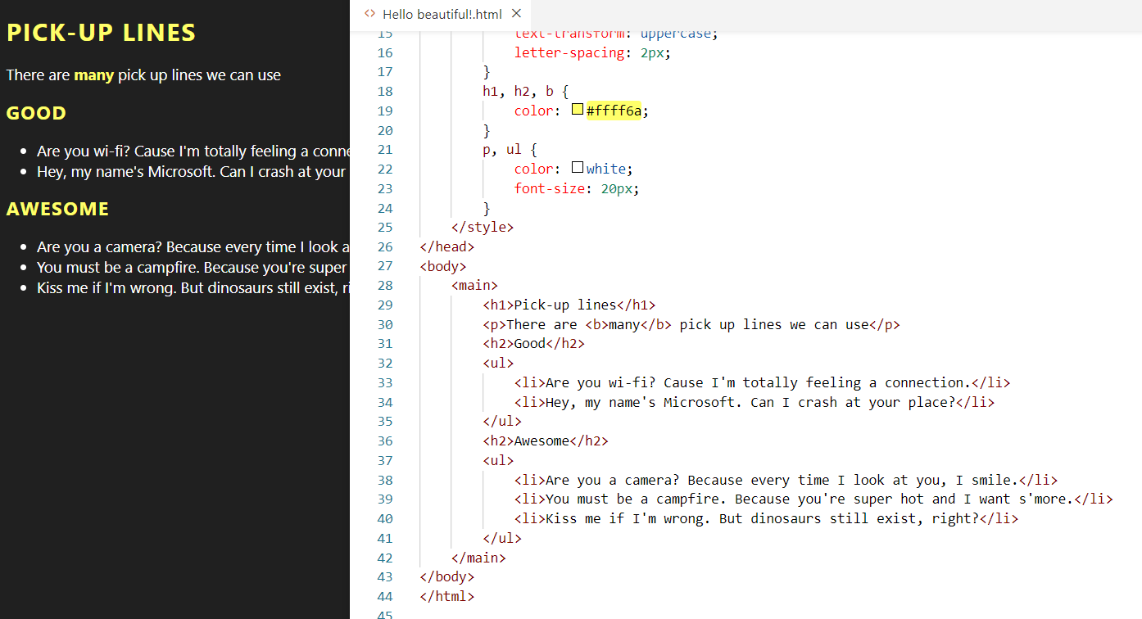The image size is (1142, 619).
Task: Click the closing </body> tag
Action: [447, 577]
